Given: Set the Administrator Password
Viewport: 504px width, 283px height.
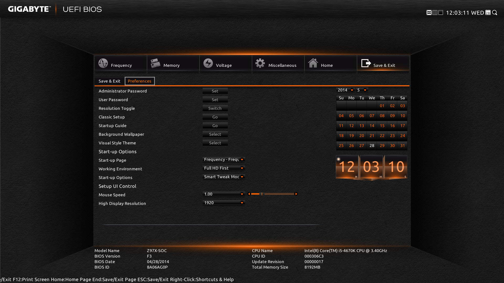Looking at the screenshot, I should [x=215, y=91].
